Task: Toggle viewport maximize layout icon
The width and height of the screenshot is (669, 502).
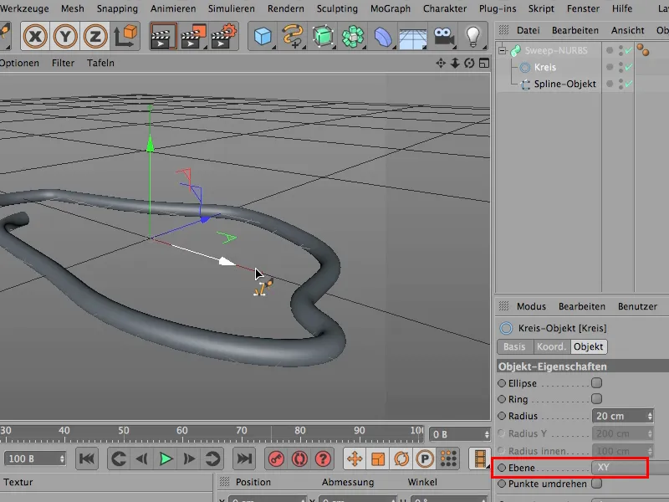Action: (x=484, y=64)
